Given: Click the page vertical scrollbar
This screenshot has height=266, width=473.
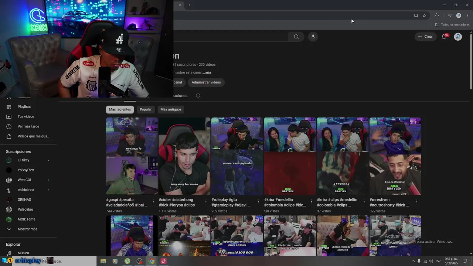Looking at the screenshot, I should [471, 61].
